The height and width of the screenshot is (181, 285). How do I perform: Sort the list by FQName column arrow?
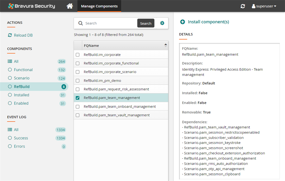[165, 45]
